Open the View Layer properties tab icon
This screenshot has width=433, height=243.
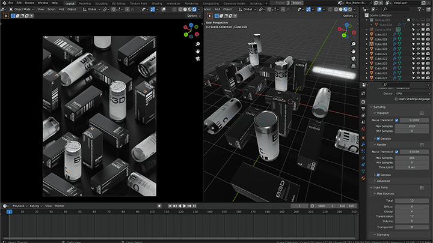pos(363,115)
